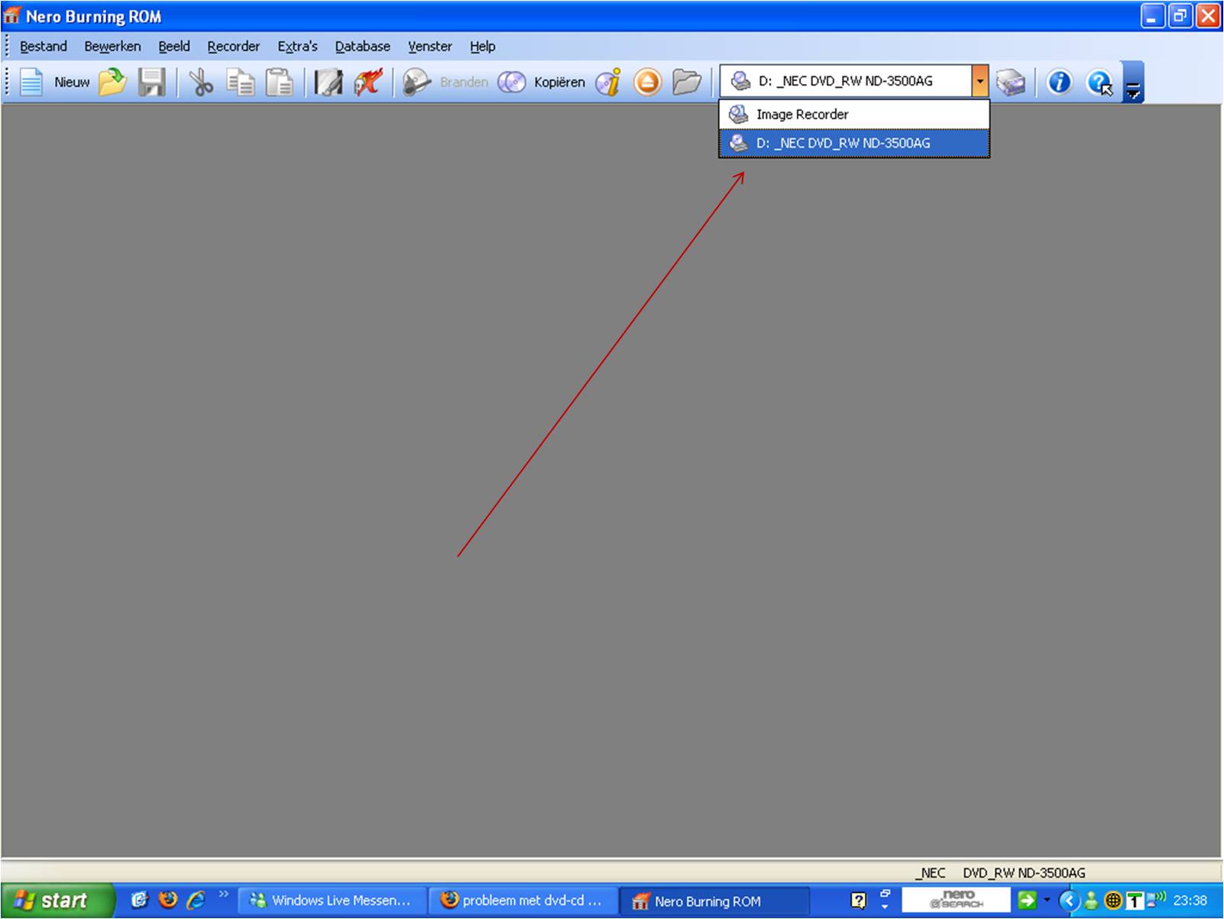Image resolution: width=1224 pixels, height=919 pixels.
Task: Start disc copy with Kopiëren
Action: (x=541, y=82)
